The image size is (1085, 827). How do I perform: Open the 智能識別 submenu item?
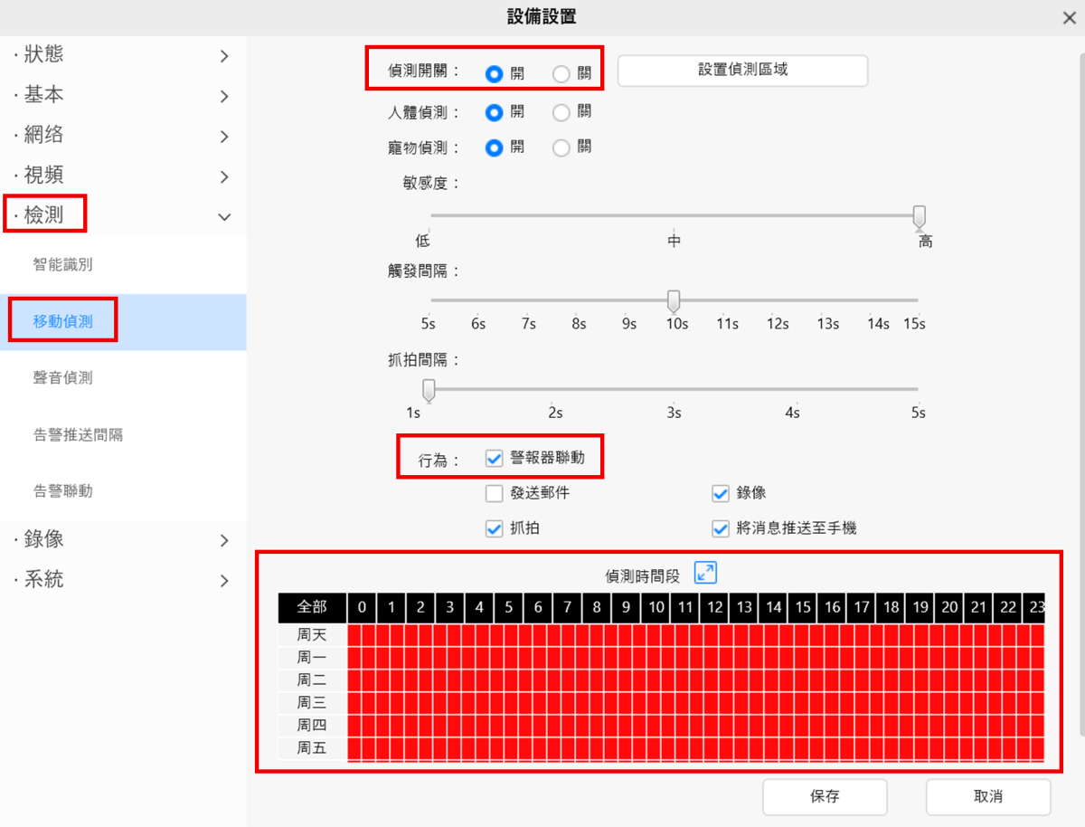tap(63, 265)
